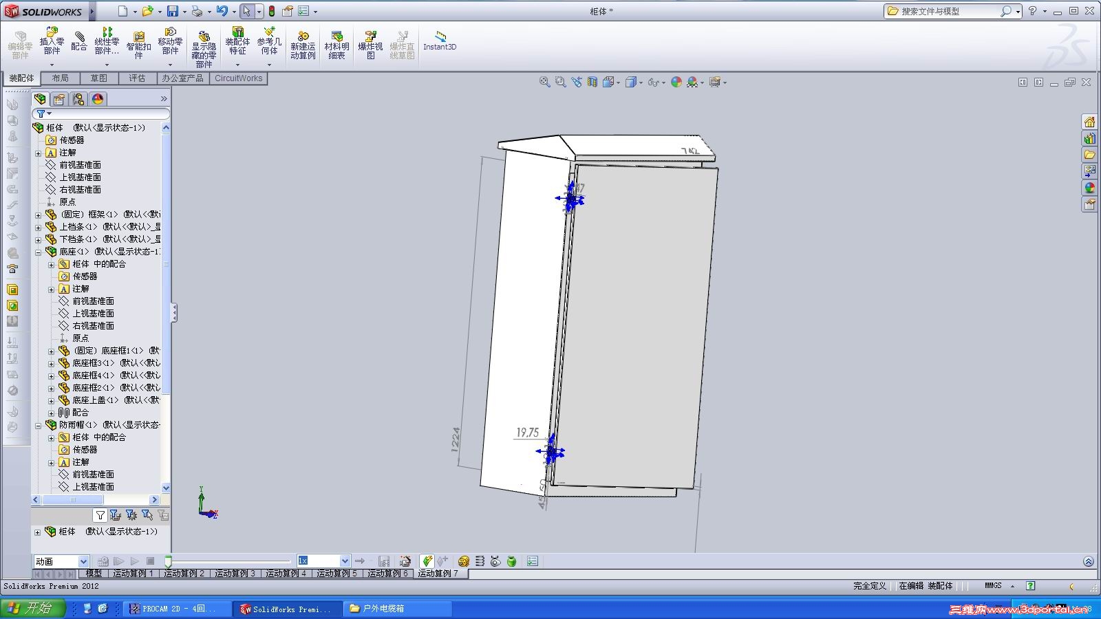Click the motion timeline playback slider handle
Image resolution: width=1101 pixels, height=619 pixels.
(x=168, y=561)
